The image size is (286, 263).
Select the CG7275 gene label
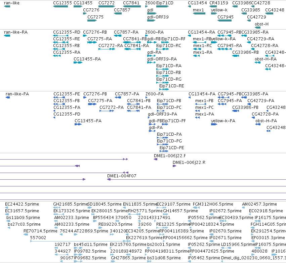point(95,17)
